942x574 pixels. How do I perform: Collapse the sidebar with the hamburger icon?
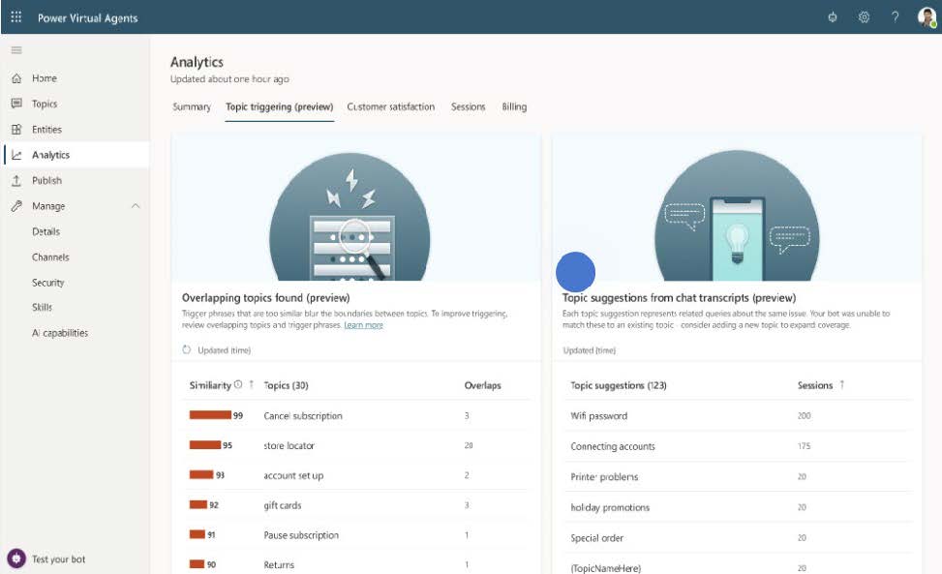(x=16, y=50)
